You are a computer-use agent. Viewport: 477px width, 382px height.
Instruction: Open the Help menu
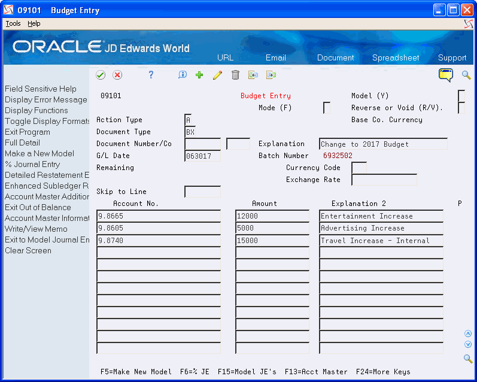34,23
